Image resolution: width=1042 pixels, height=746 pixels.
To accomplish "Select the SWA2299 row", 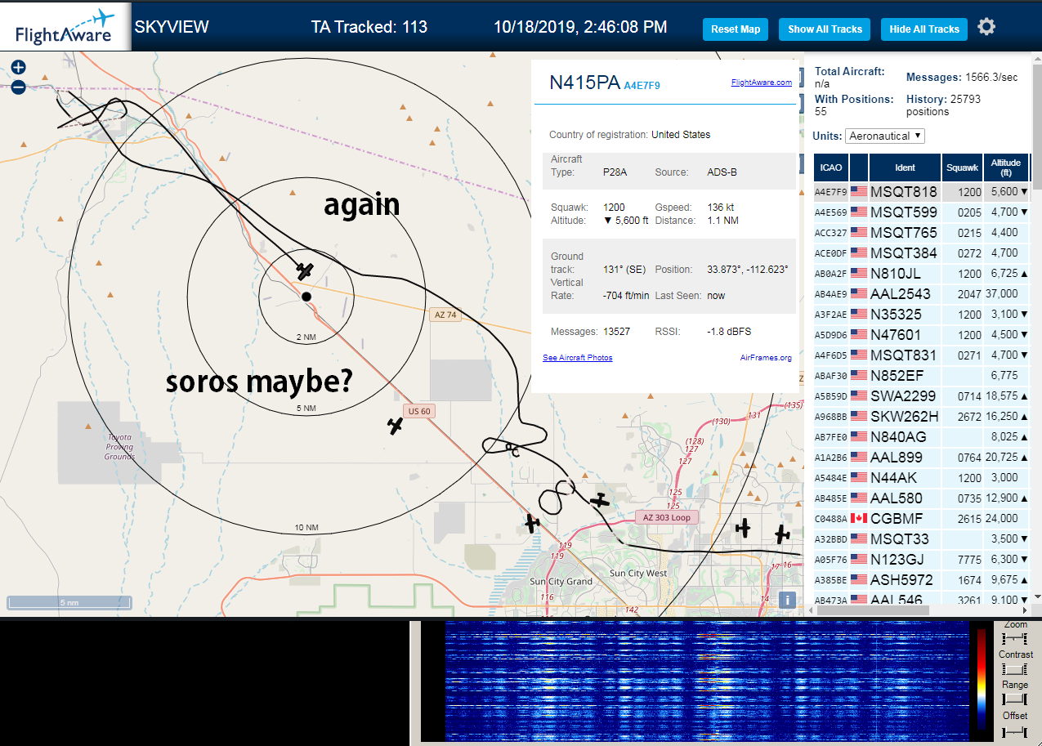I will click(x=922, y=396).
